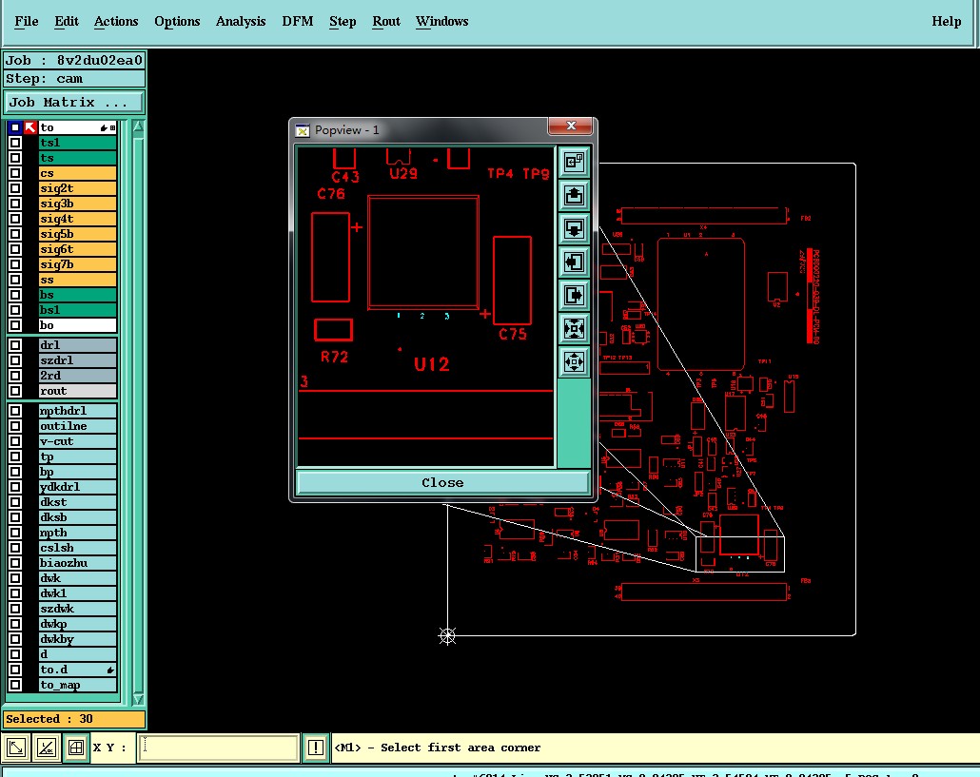The height and width of the screenshot is (777, 980).
Task: Click the Step: cam label
Action: point(74,79)
